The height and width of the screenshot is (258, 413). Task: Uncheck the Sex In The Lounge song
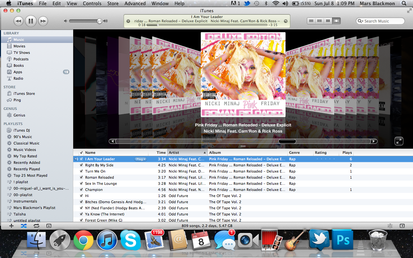(x=81, y=184)
